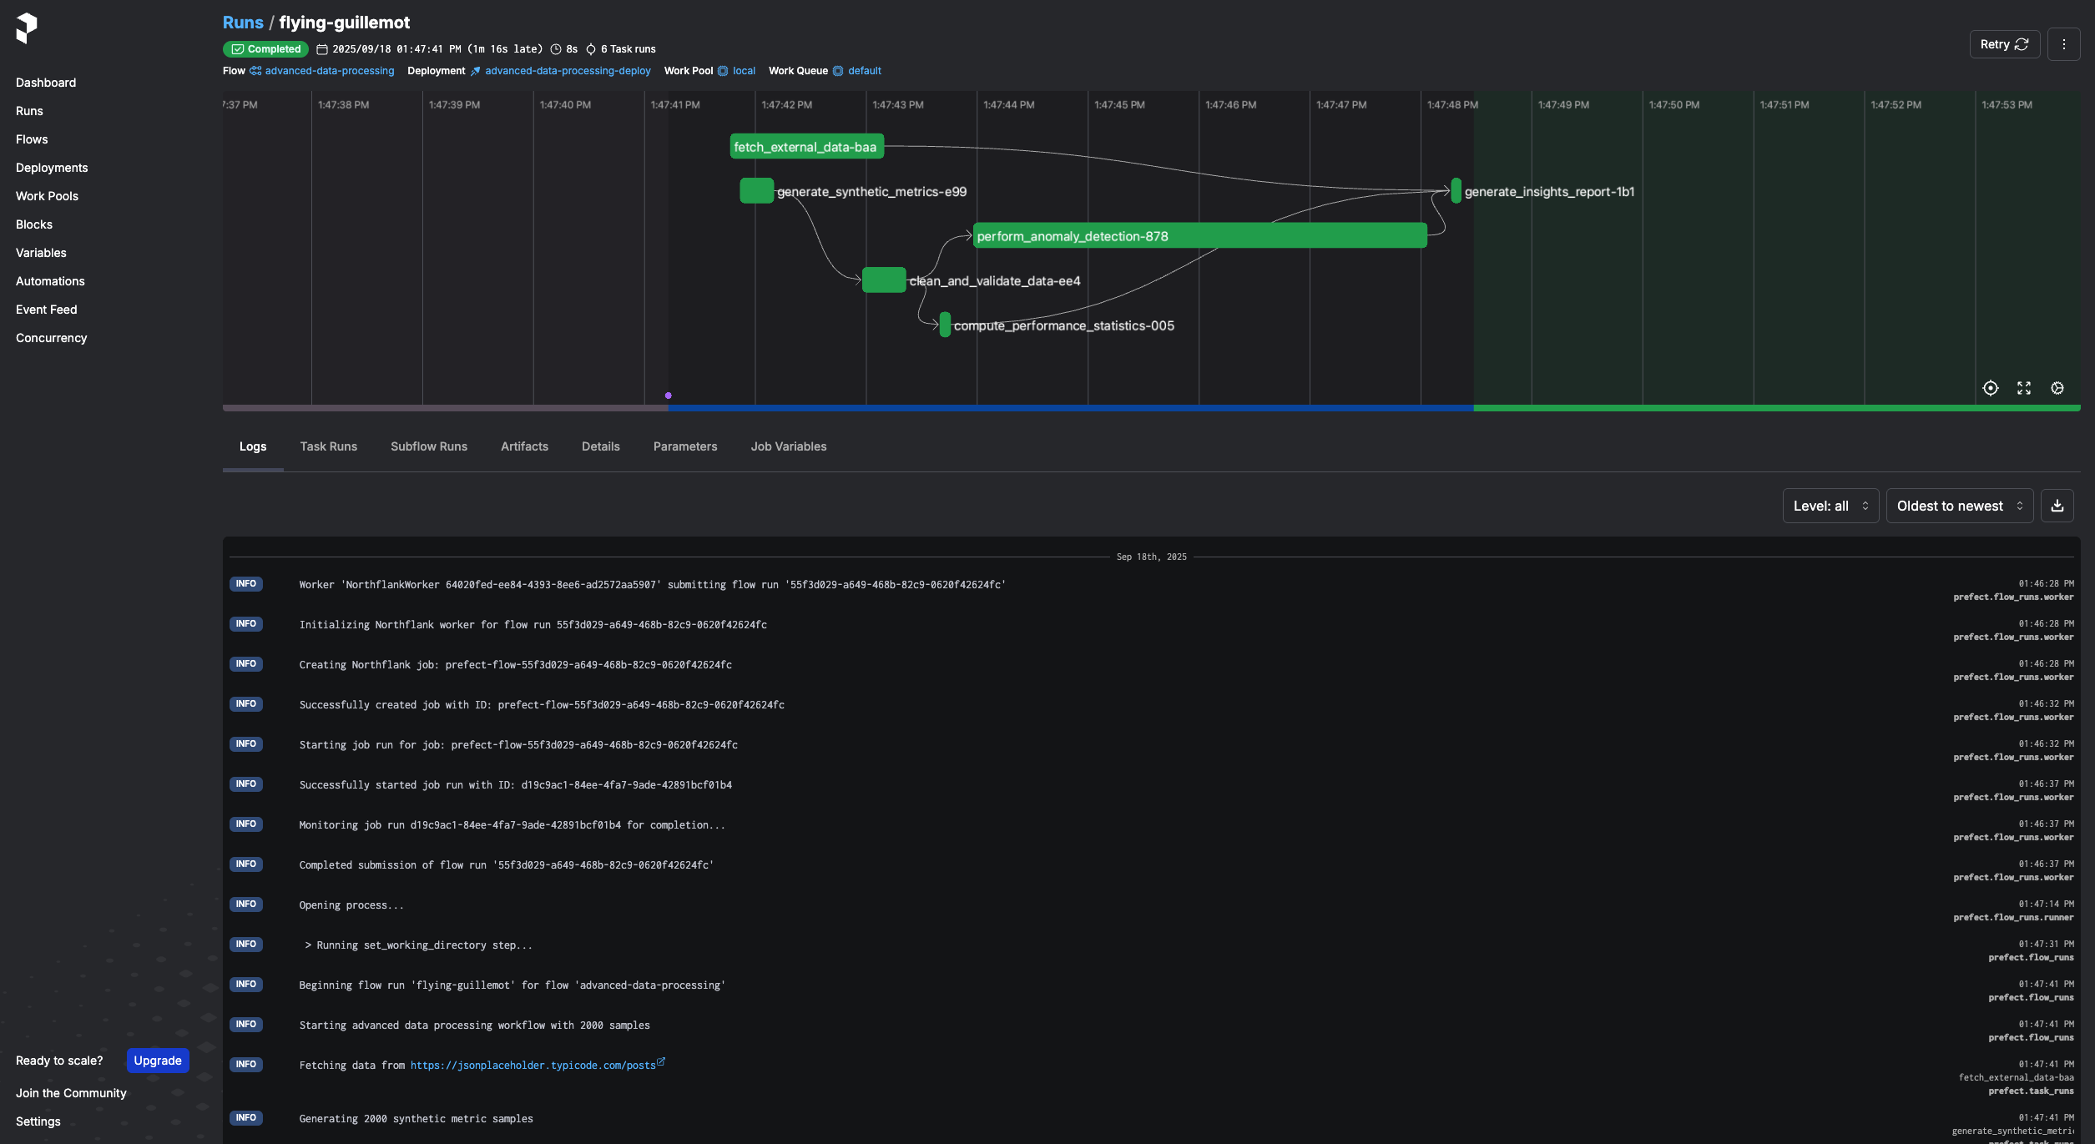Click the Runs breadcrumb link

coord(243,23)
